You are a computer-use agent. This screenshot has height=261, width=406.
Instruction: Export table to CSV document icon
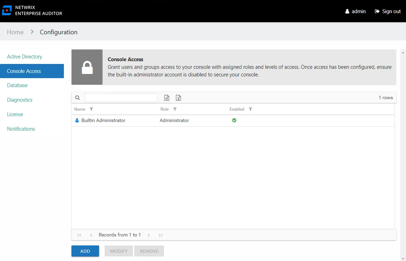coord(166,98)
